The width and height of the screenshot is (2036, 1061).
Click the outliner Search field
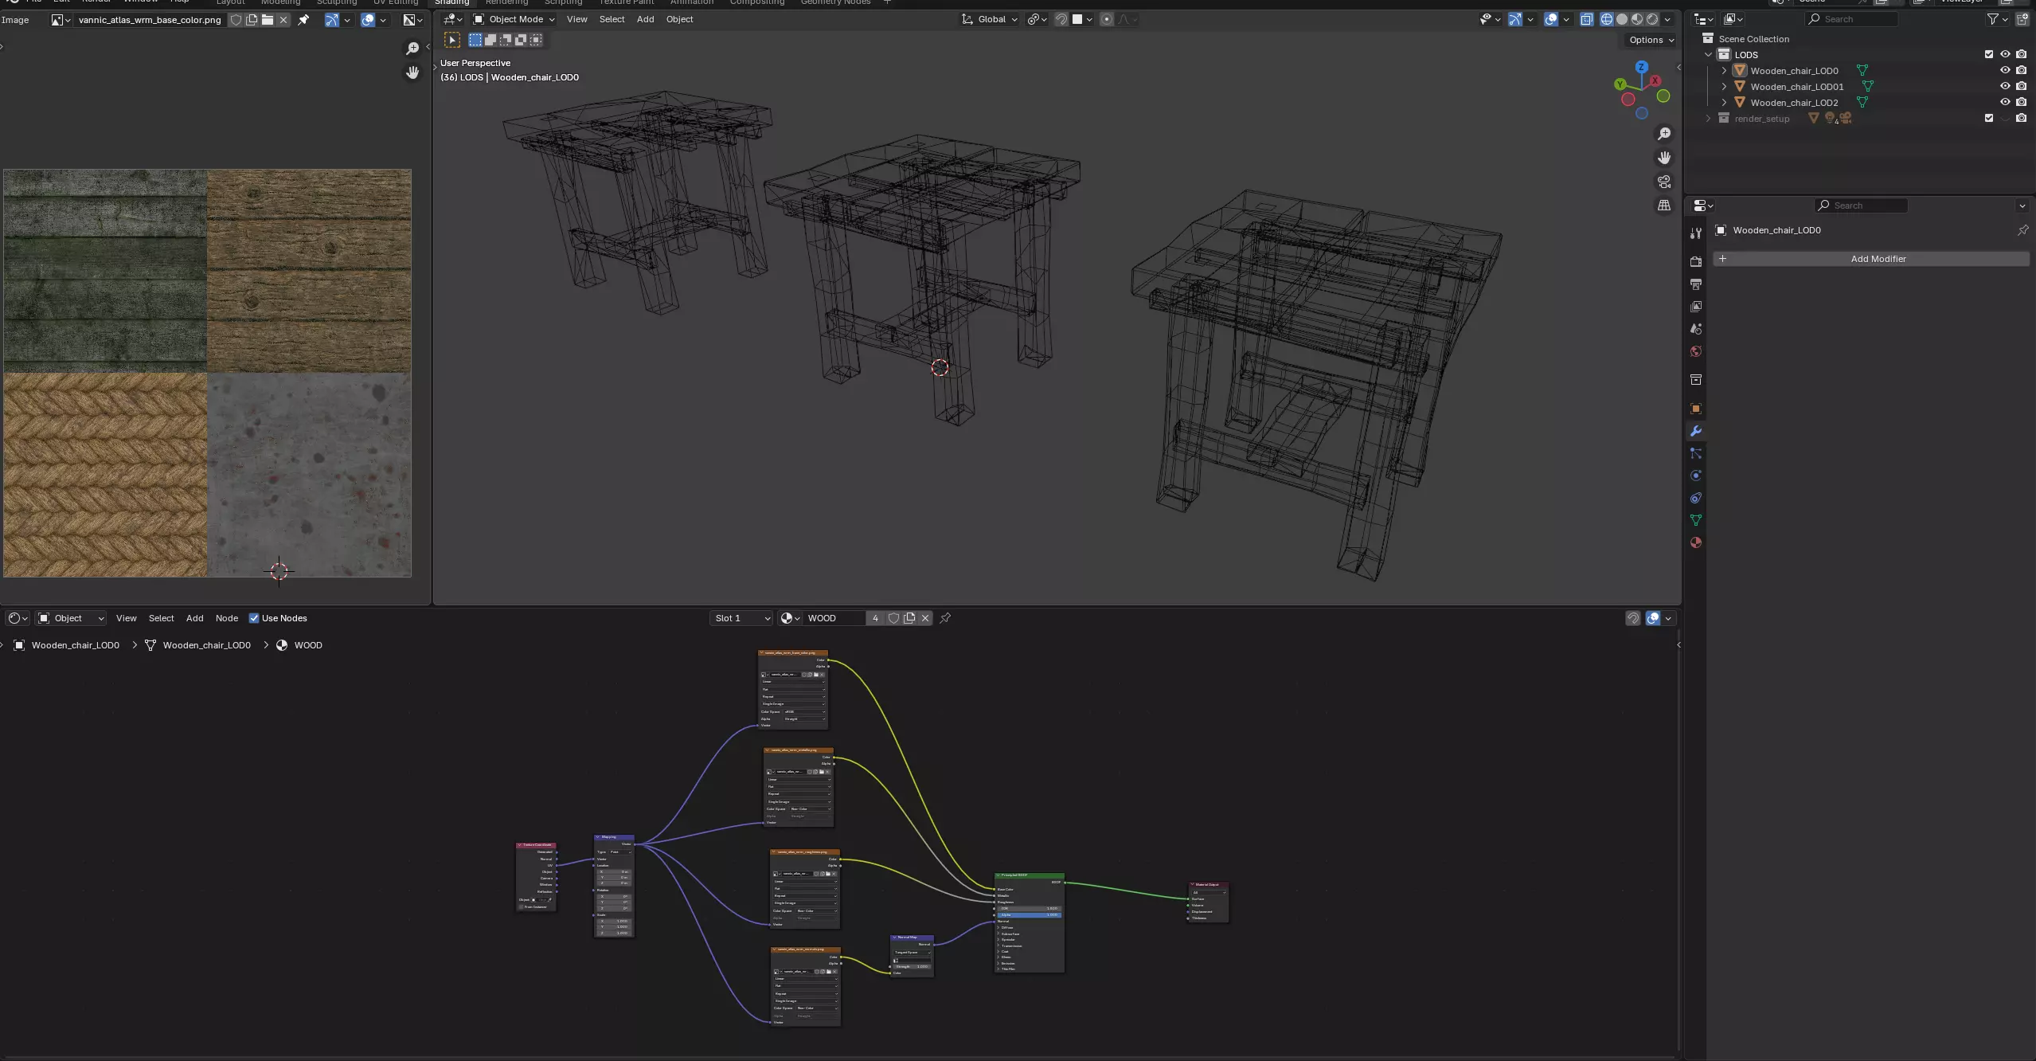[1852, 19]
